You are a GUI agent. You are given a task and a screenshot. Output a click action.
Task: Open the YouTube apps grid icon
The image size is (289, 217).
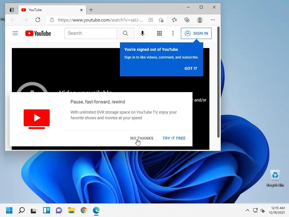pos(159,33)
